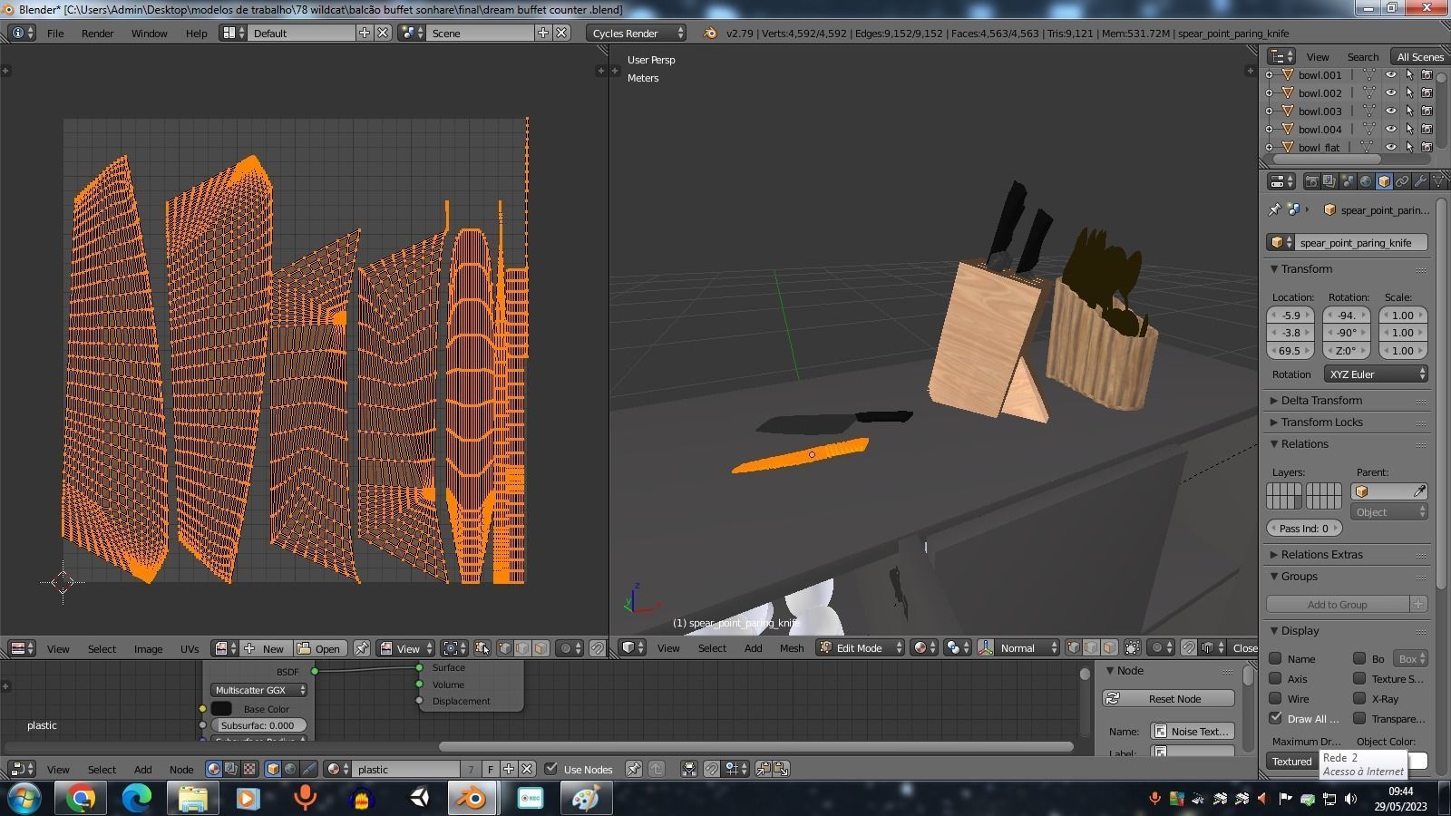Open the Modifiers (wrench) properties tab

click(1420, 181)
